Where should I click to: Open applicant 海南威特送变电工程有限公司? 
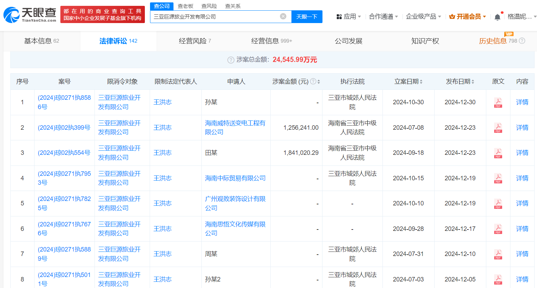click(235, 128)
